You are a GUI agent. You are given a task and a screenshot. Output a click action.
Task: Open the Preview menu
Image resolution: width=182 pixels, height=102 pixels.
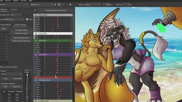point(24,1)
